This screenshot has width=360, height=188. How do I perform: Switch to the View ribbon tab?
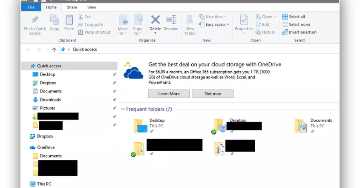pos(92,7)
